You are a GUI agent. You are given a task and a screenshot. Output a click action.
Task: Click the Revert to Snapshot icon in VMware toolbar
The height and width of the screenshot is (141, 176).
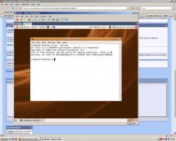(39, 20)
